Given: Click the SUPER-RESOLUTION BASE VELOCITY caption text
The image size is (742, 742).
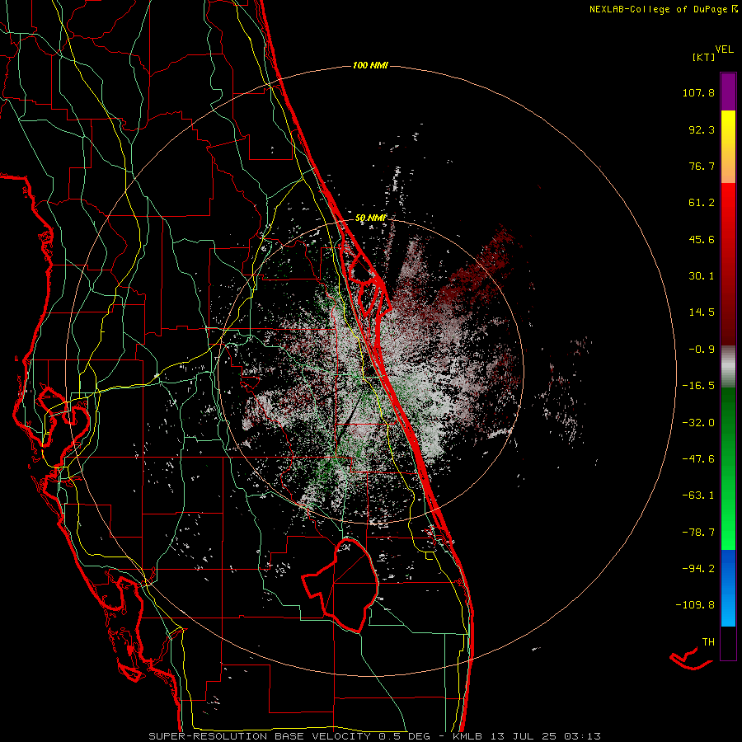Looking at the screenshot, I should pyautogui.click(x=260, y=736).
